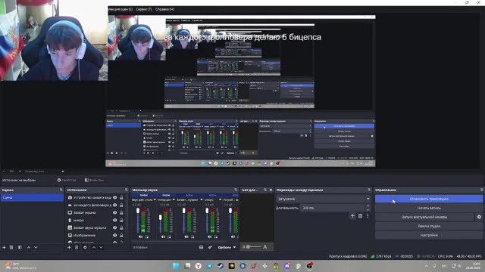Expand 'Захват...музыки' channel menu arrow
The height and width of the screenshot is (272, 485).
pos(202,199)
